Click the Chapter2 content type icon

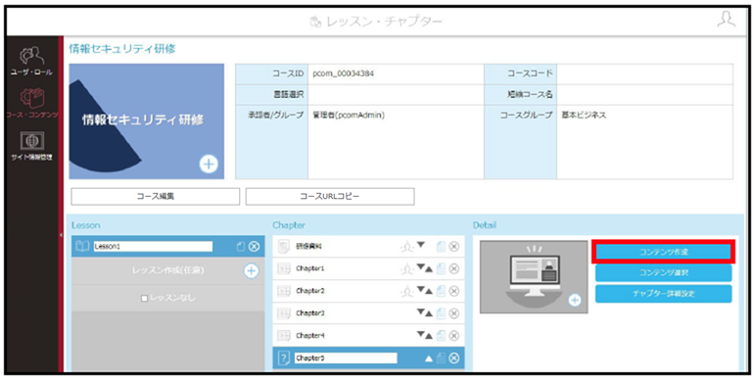click(284, 291)
